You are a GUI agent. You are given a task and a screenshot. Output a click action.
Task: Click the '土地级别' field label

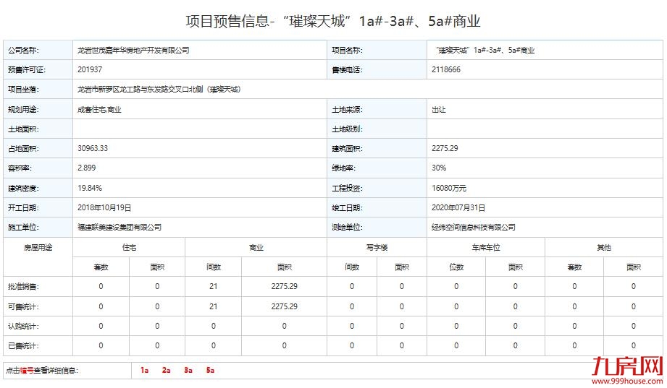347,129
